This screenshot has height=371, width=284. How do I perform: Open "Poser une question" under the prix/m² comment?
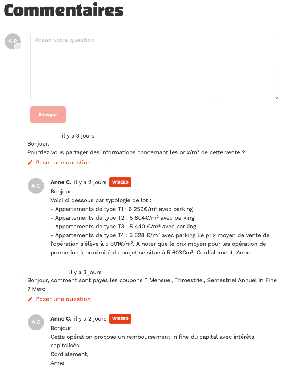coord(63,163)
